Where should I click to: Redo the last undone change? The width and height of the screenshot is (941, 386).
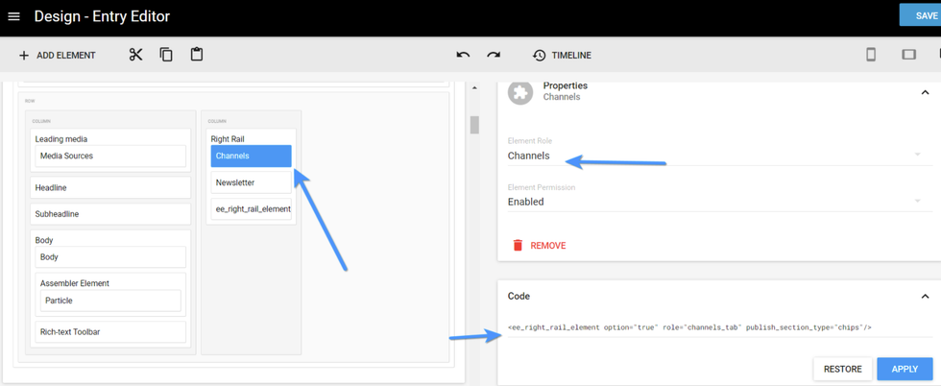point(494,55)
